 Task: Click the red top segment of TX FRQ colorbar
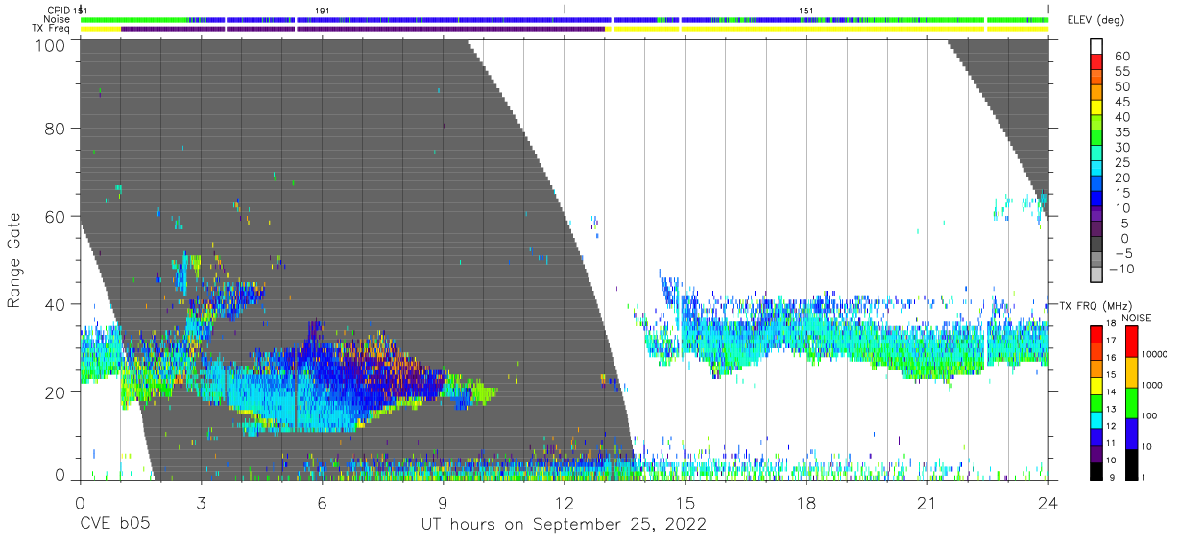click(1095, 333)
